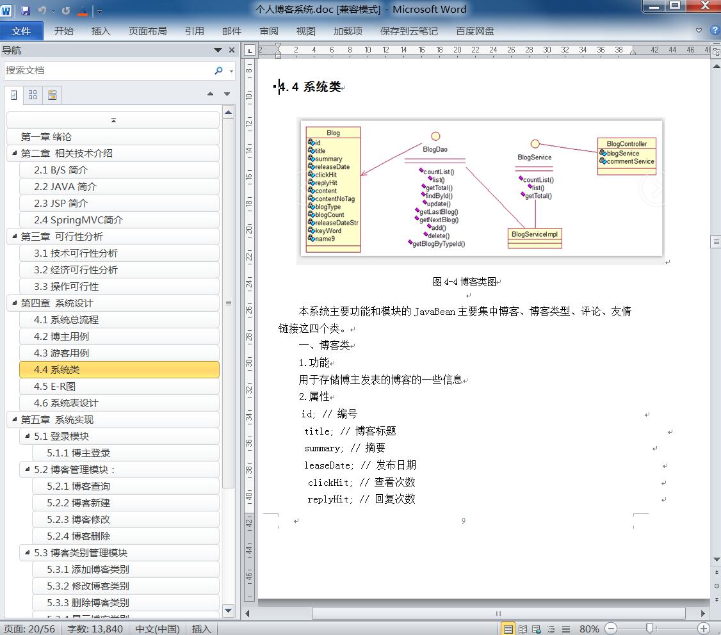Switch to Full Screen Reading view icon
Viewport: 721px width, 635px height.
click(x=523, y=629)
